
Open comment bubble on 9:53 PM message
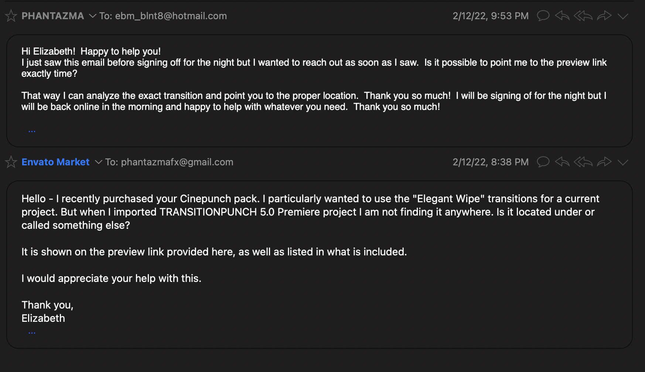[543, 16]
